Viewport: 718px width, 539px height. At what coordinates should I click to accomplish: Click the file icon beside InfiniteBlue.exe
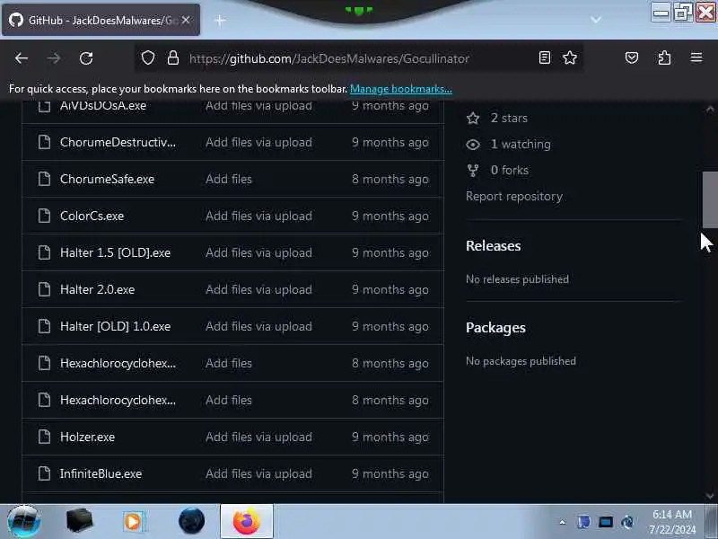click(x=44, y=473)
